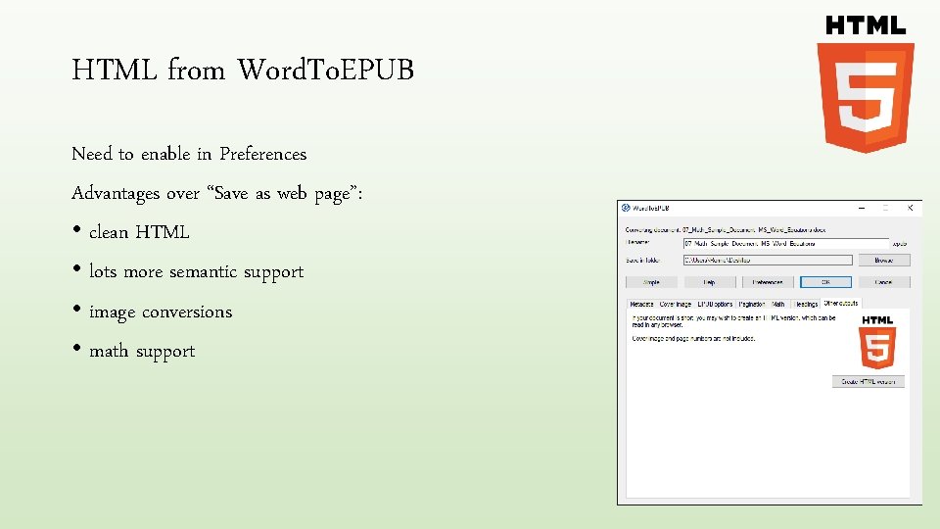Image resolution: width=940 pixels, height=529 pixels.
Task: Open the EPUB options tab
Action: 715,304
